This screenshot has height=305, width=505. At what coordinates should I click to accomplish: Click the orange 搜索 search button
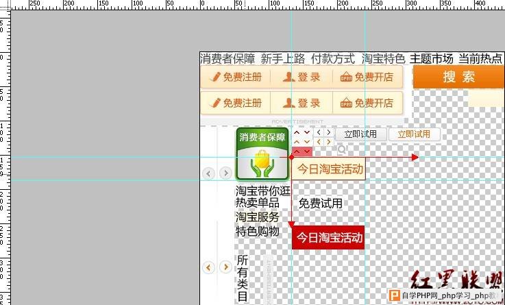pyautogui.click(x=458, y=77)
